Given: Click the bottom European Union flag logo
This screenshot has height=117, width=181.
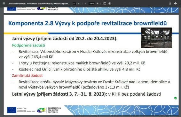Looking at the screenshot, I should pos(12,110).
